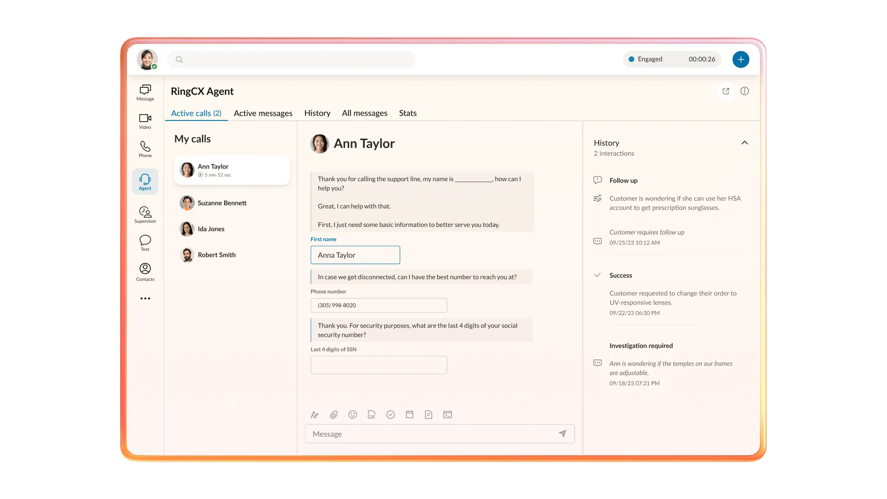887x499 pixels.
Task: Click the Last 4 digits of SSN field
Action: click(378, 365)
